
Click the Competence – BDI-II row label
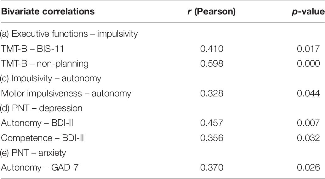point(42,138)
